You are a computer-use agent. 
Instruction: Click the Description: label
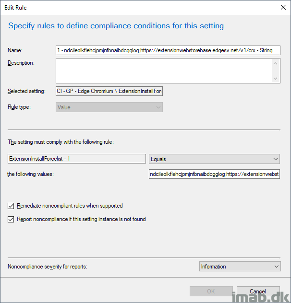21,63
